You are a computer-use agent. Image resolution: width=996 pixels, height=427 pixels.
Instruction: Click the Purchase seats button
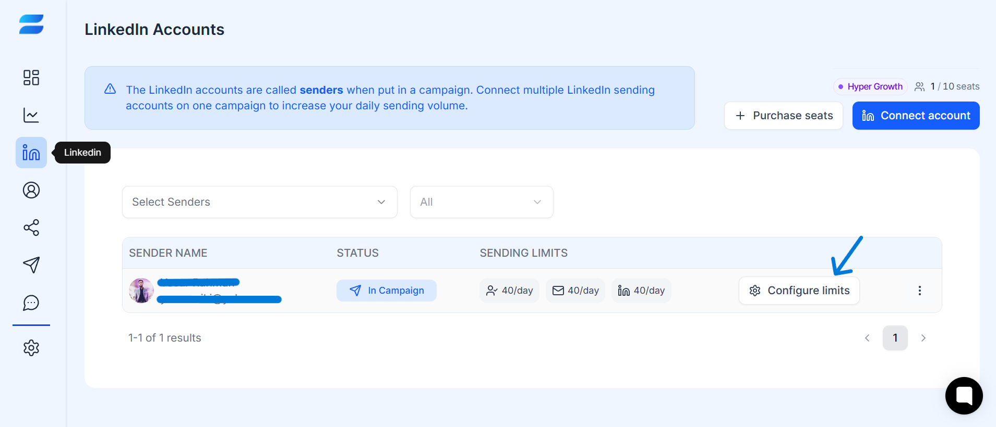[x=784, y=116]
